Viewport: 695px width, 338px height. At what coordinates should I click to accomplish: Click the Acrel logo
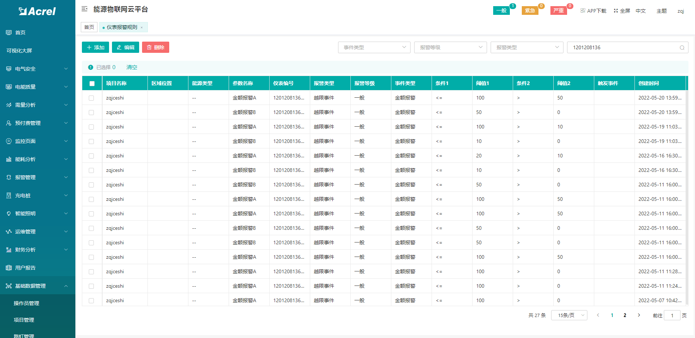pos(37,11)
